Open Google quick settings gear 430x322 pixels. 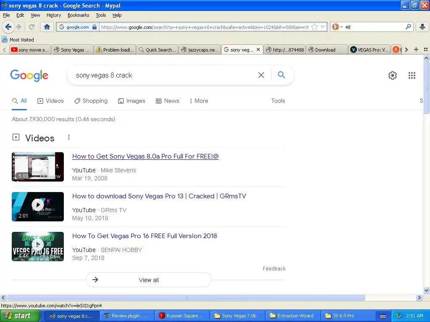(x=393, y=75)
